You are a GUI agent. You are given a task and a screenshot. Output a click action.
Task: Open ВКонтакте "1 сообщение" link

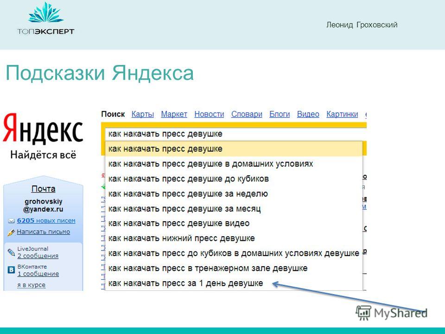(x=38, y=274)
